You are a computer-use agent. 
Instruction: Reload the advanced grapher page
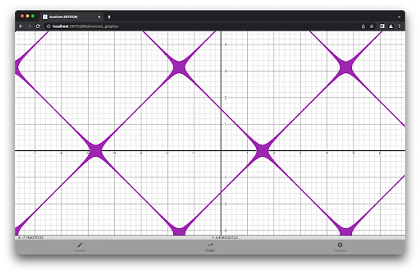tap(38, 26)
